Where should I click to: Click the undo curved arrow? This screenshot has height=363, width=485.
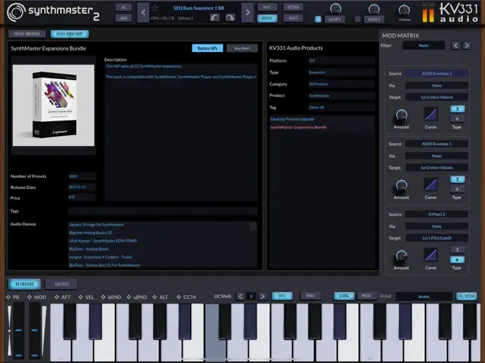[215, 18]
